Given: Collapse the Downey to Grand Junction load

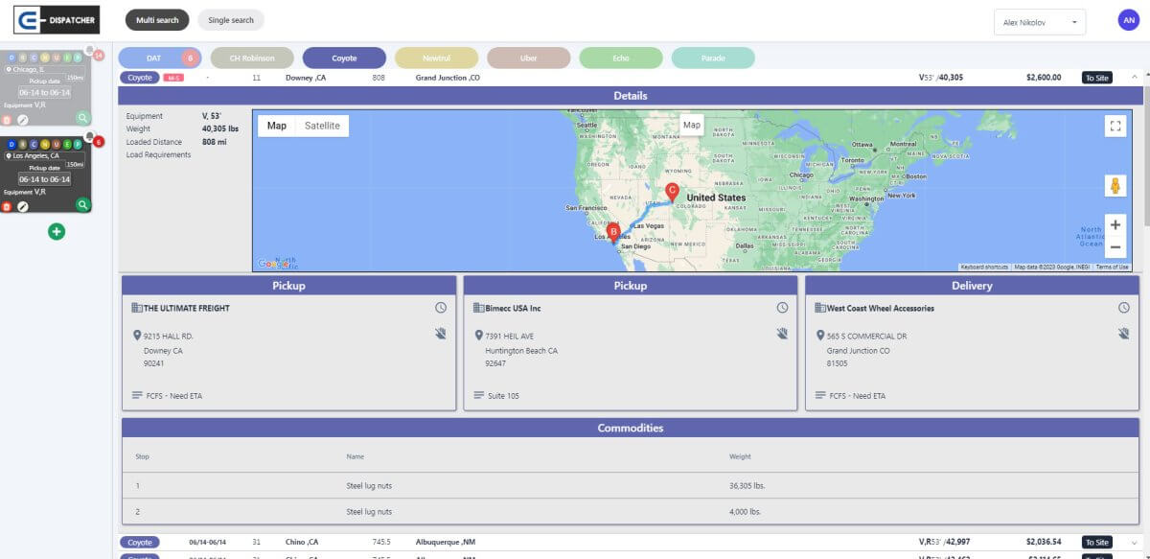Looking at the screenshot, I should [1135, 77].
